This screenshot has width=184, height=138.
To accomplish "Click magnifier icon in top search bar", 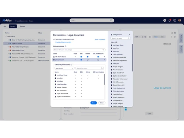I will 111,20.
